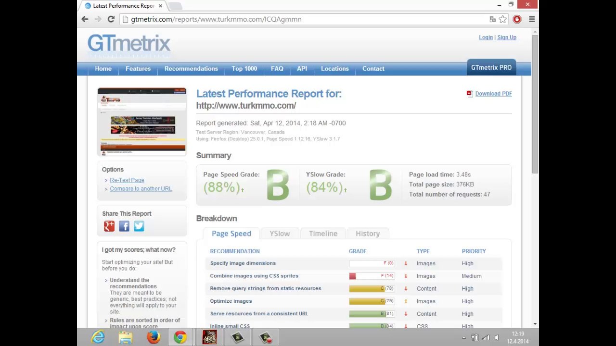Open Locations in the navigation bar
The image size is (616, 346).
pos(335,69)
